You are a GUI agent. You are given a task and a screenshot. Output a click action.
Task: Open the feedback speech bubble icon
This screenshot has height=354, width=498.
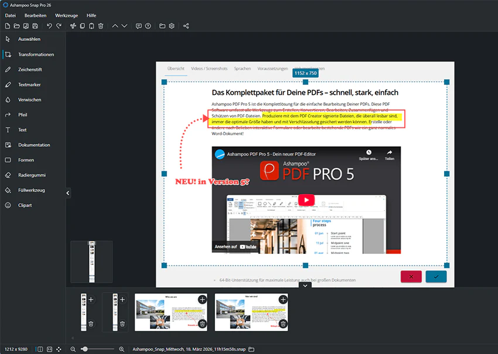click(x=139, y=26)
